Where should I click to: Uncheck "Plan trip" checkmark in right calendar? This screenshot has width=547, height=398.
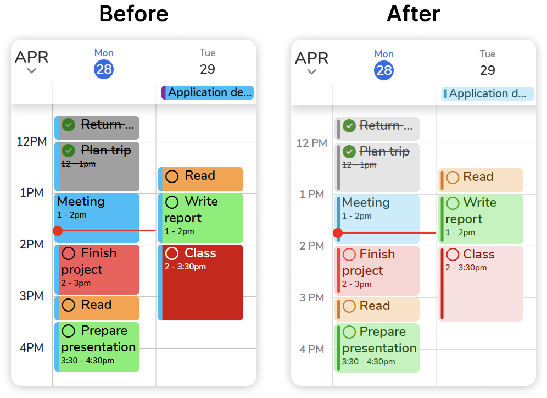pos(349,152)
